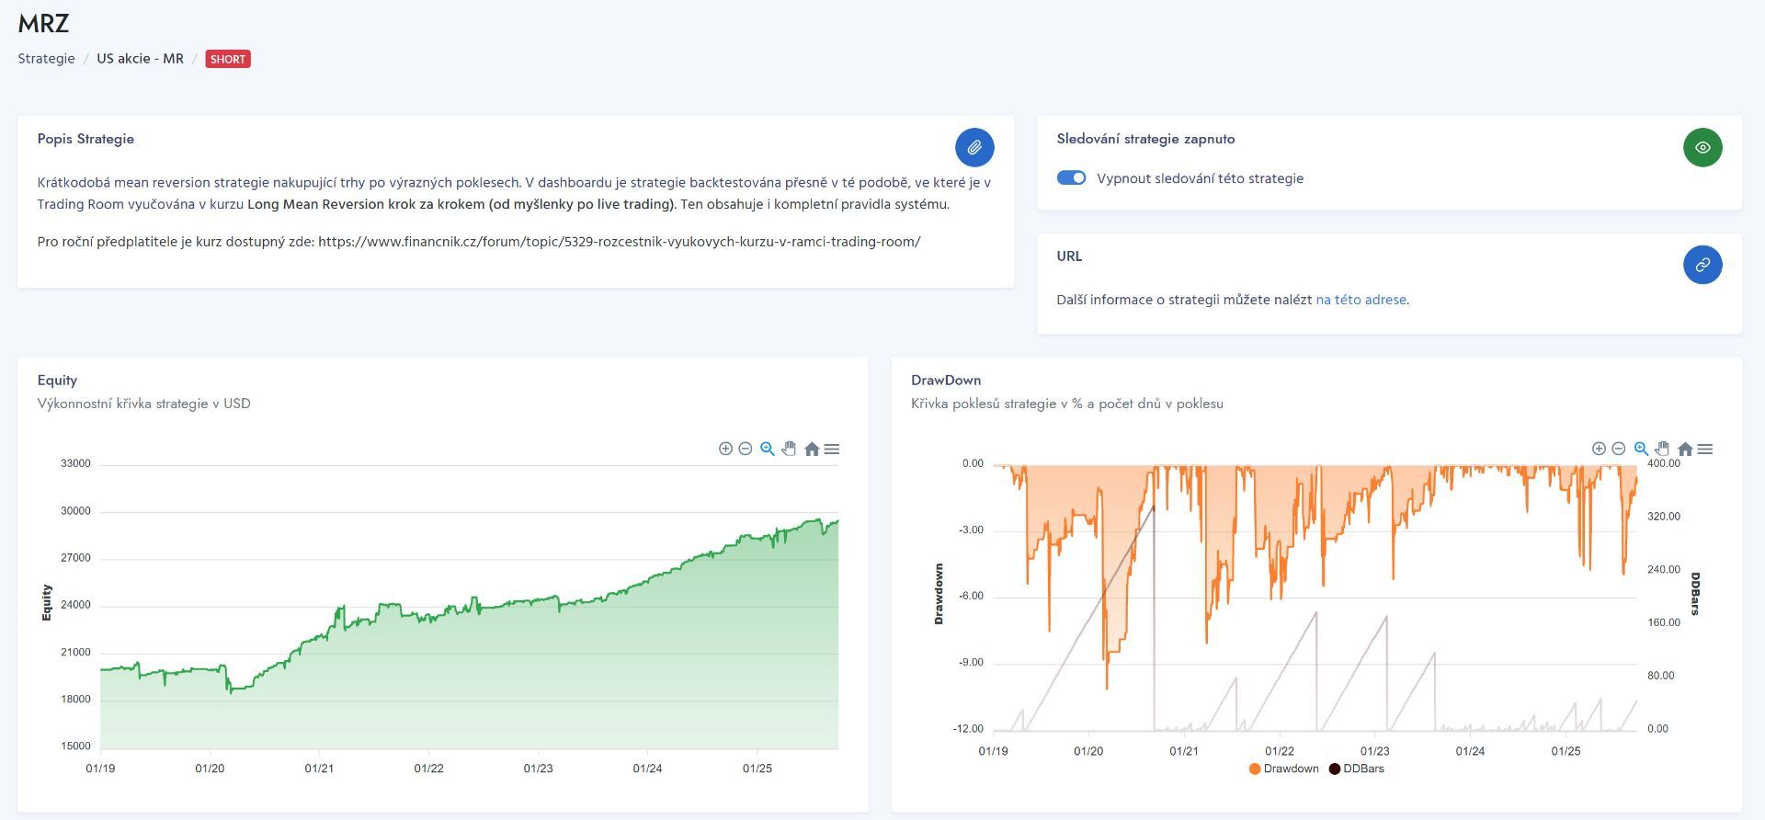Turn off the strategy tracking switch
This screenshot has height=820, width=1765.
[1071, 178]
